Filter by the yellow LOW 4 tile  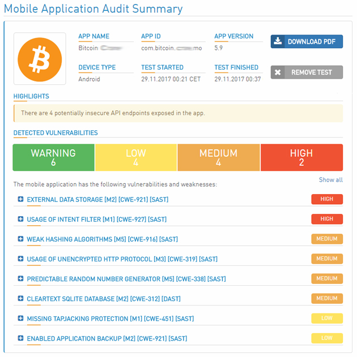click(136, 157)
